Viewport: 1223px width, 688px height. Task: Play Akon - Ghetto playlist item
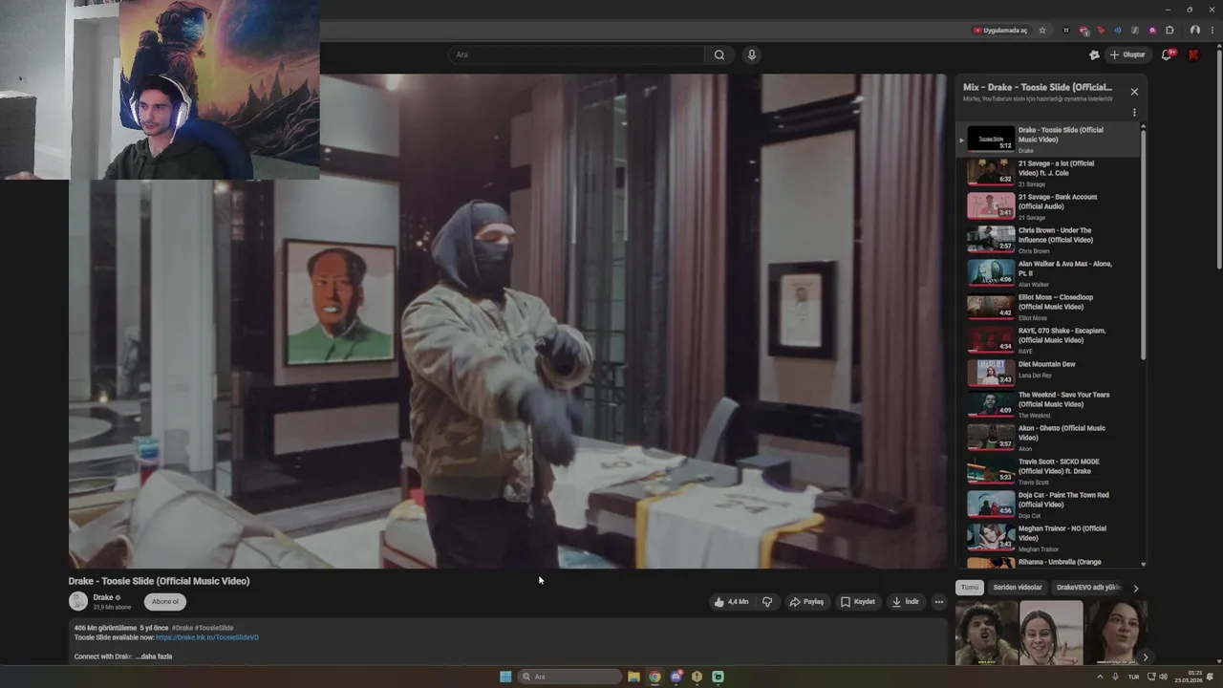(1048, 437)
